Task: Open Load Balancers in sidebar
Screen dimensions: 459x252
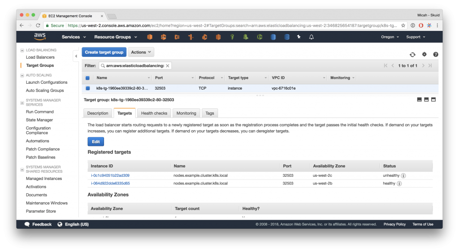Action: coord(40,57)
